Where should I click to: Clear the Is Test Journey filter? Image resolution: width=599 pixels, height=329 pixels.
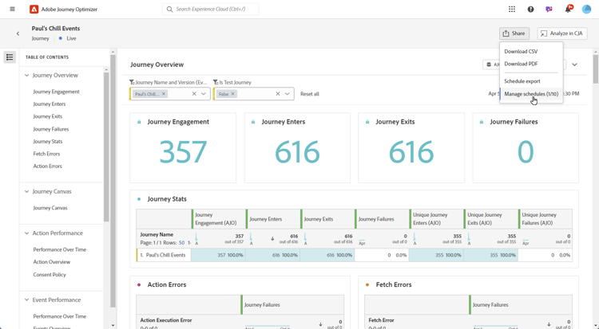pos(278,94)
